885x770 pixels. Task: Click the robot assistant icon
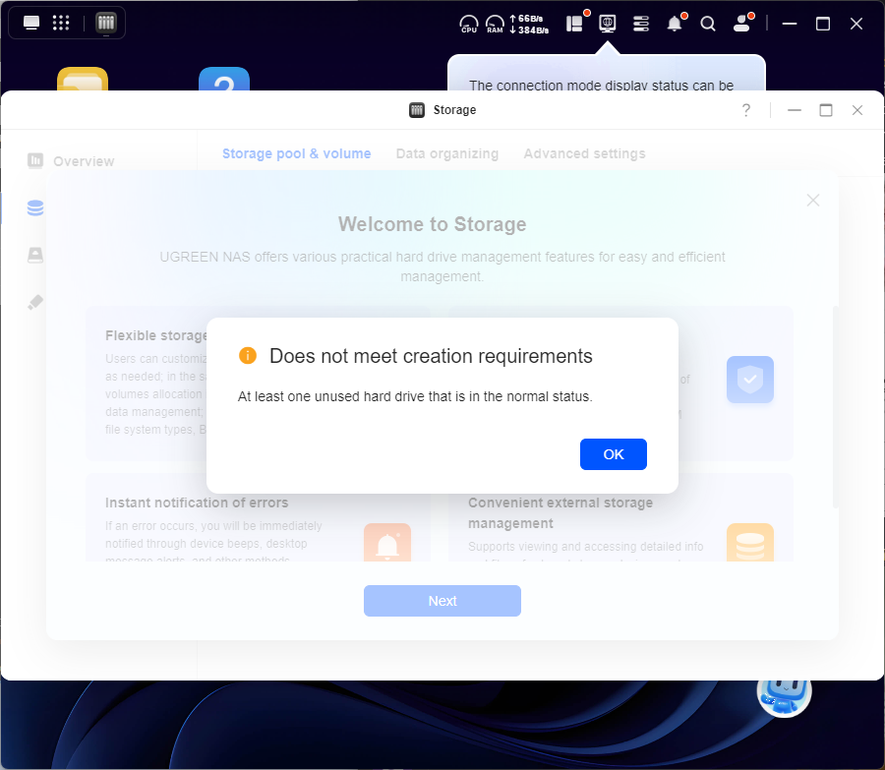click(x=784, y=691)
